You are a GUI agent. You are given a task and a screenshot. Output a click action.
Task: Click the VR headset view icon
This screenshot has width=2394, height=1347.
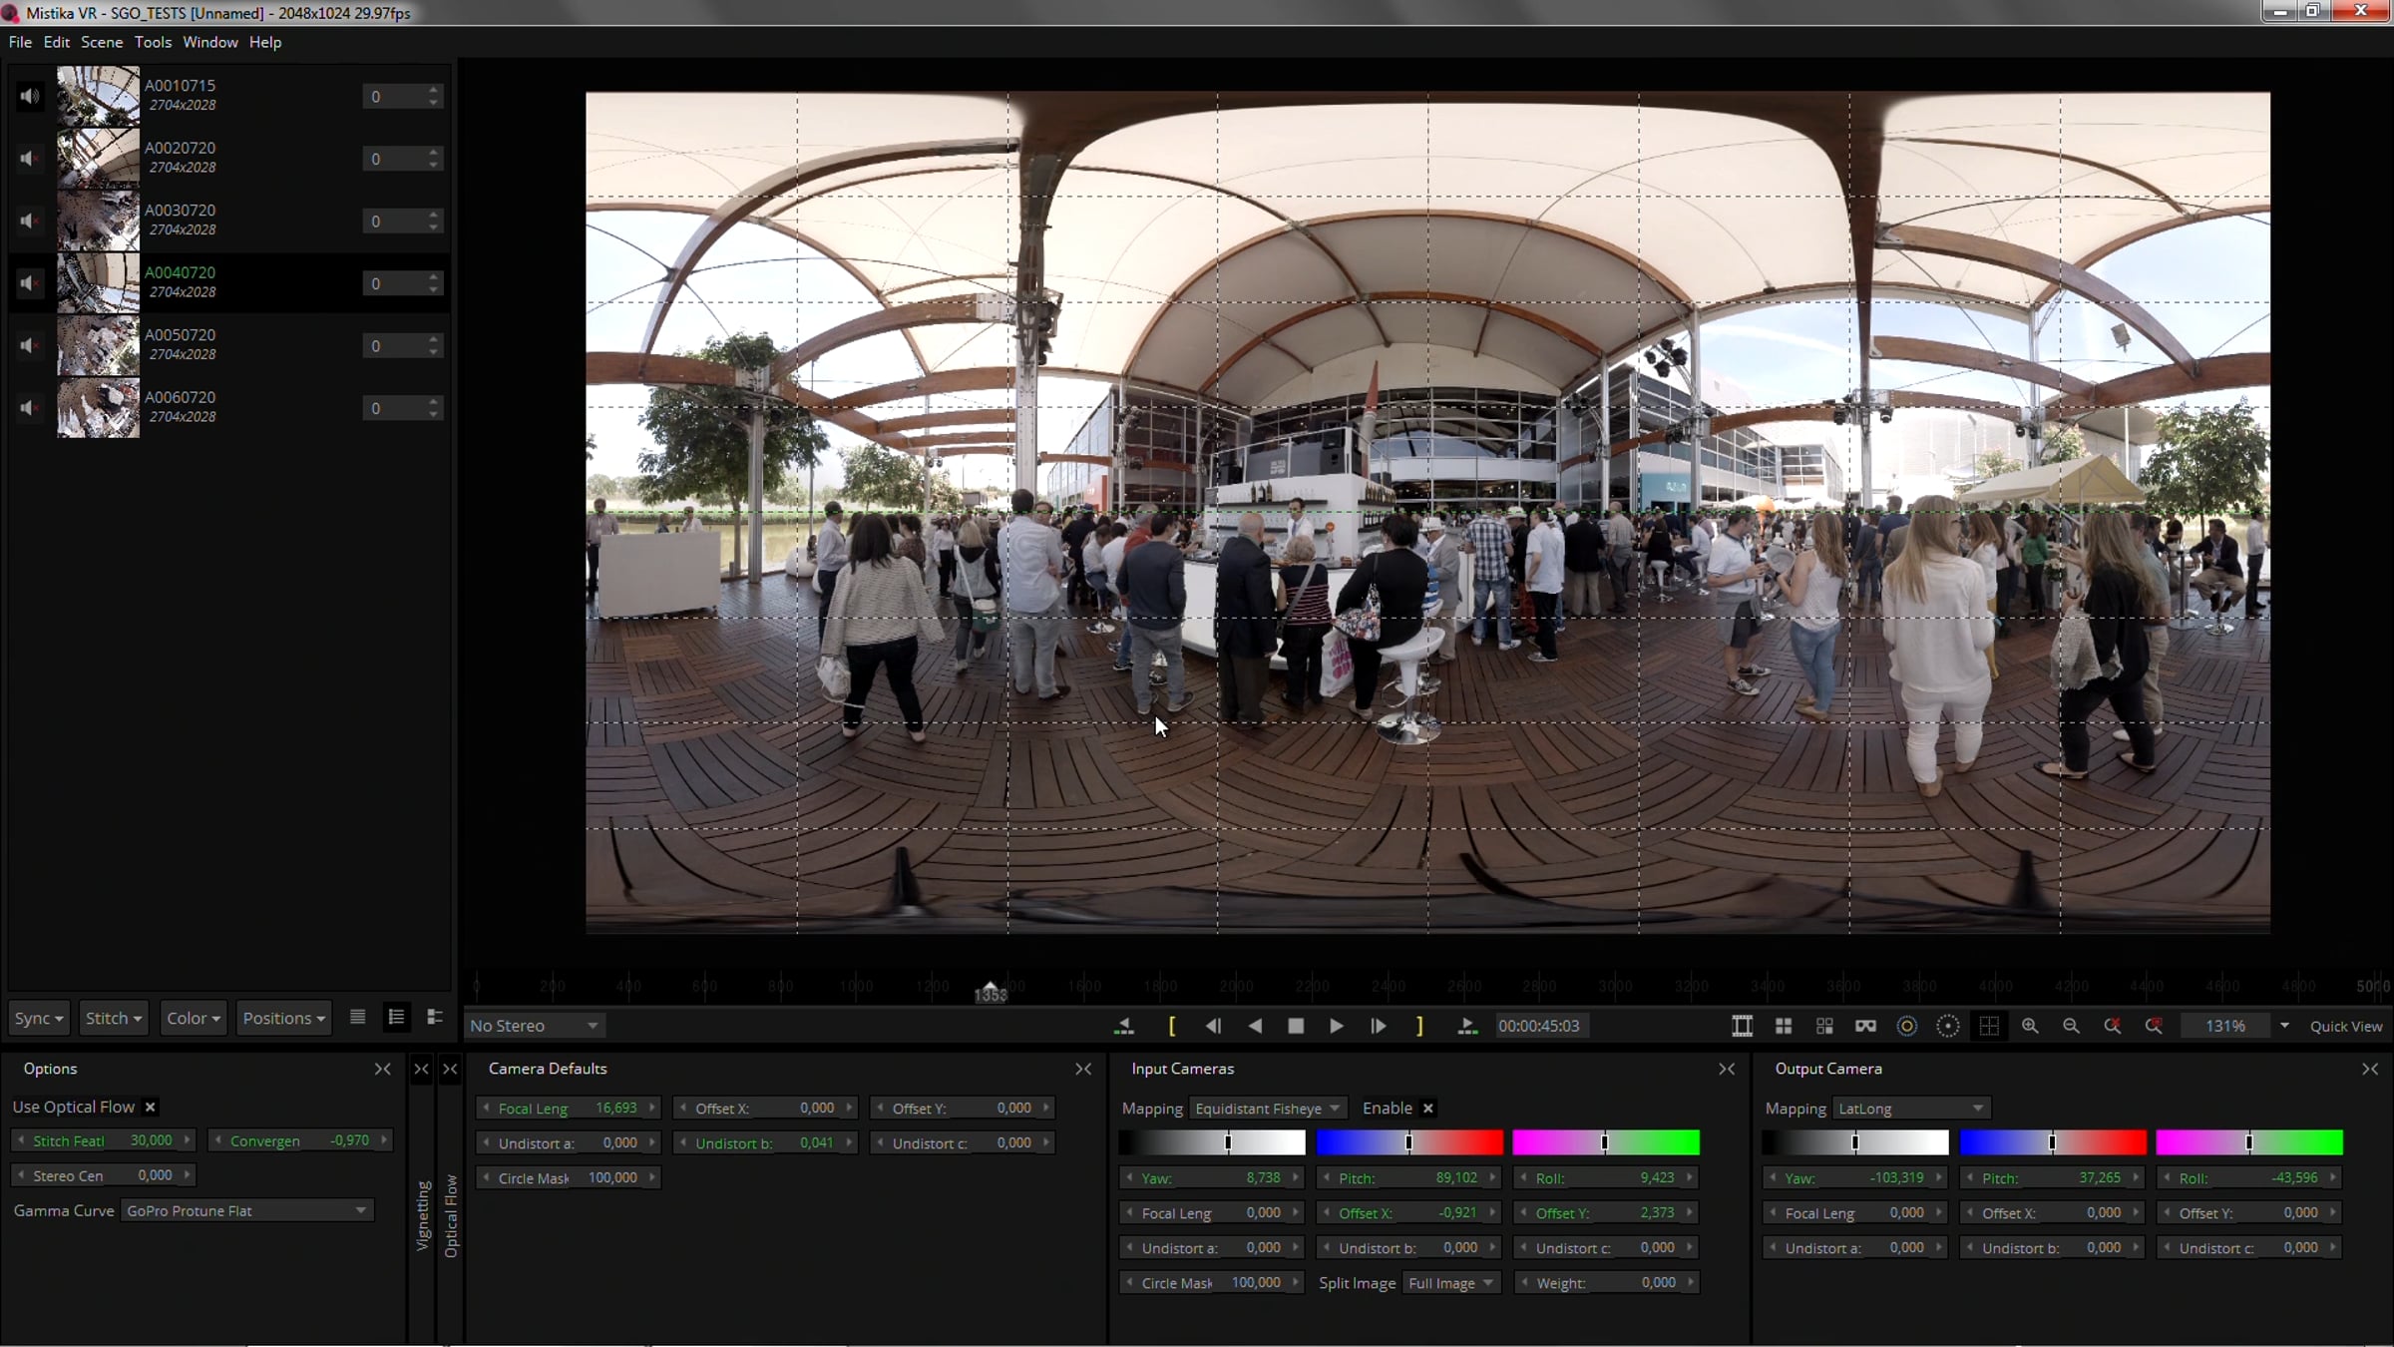[1865, 1026]
